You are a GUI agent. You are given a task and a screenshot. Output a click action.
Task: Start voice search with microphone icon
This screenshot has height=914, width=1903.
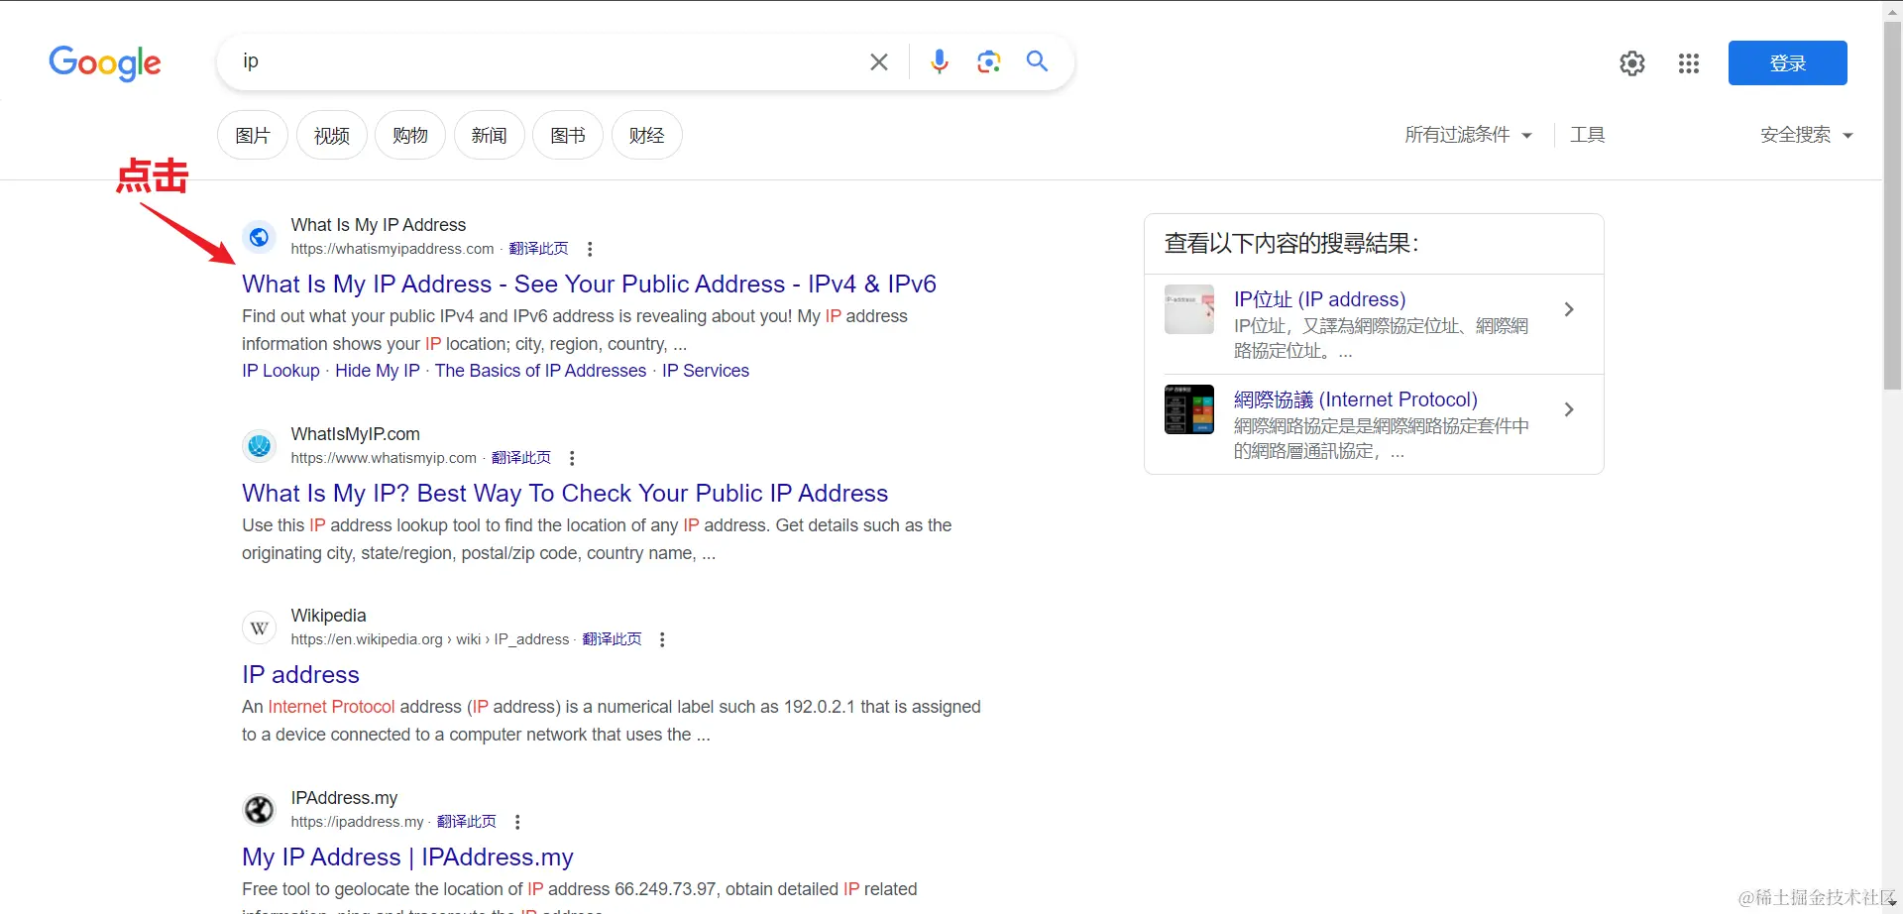[x=939, y=62]
